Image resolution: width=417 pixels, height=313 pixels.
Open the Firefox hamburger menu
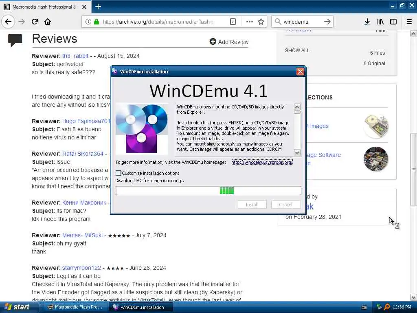coord(409,22)
